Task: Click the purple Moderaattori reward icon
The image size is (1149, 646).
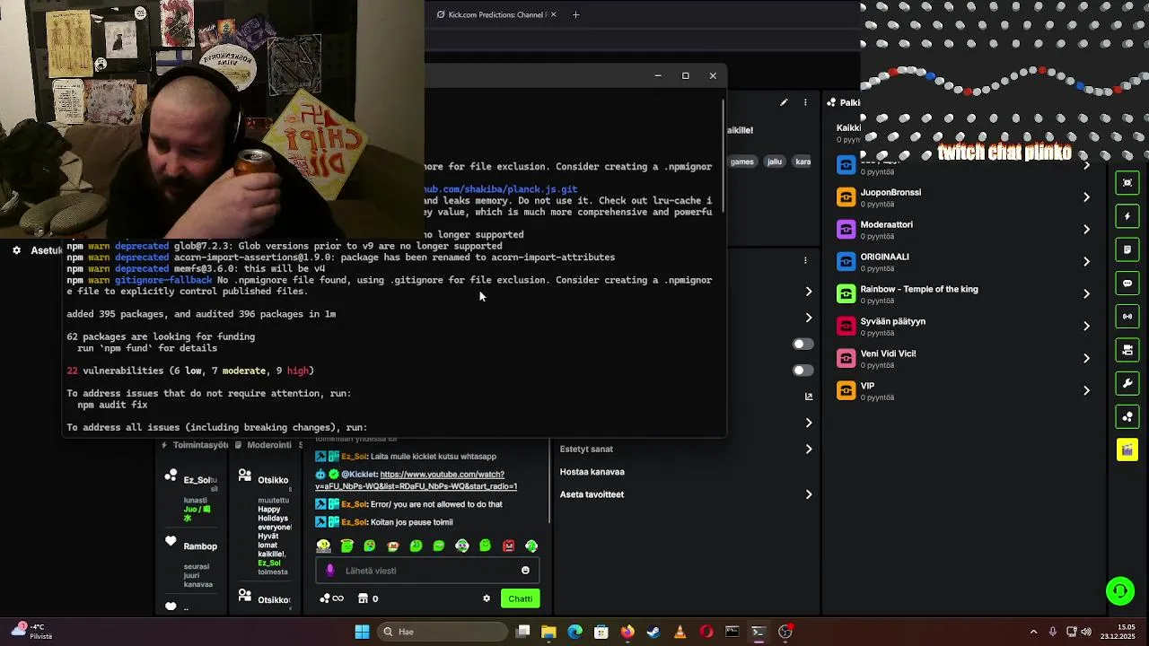Action: click(846, 230)
